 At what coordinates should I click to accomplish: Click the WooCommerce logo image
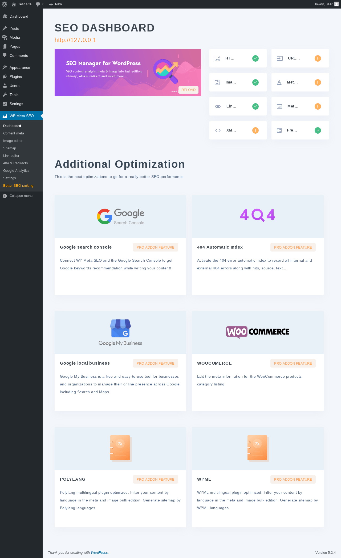coord(258,332)
